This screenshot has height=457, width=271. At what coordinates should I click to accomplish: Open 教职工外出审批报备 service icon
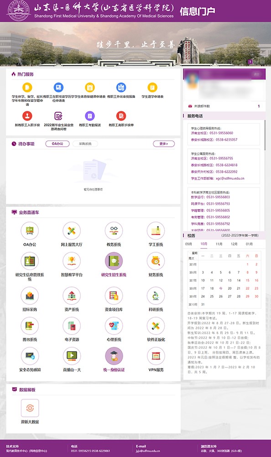click(121, 87)
